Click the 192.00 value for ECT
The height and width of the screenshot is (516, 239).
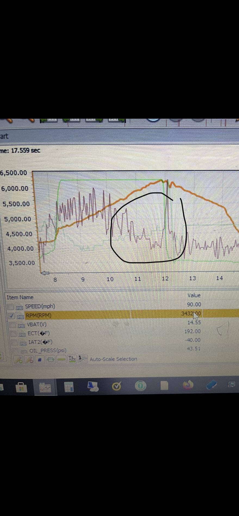tap(193, 331)
